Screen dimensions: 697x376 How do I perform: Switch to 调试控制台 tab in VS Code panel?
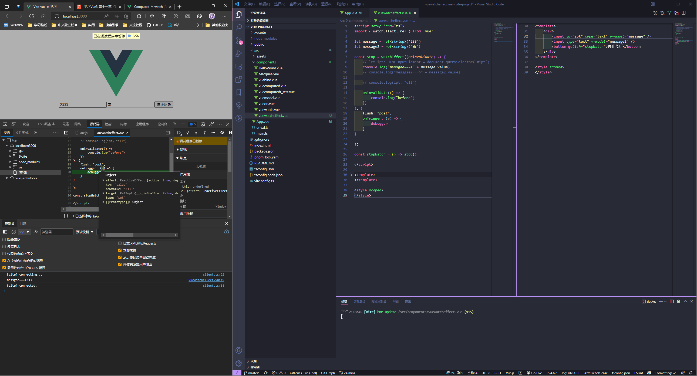(x=379, y=301)
